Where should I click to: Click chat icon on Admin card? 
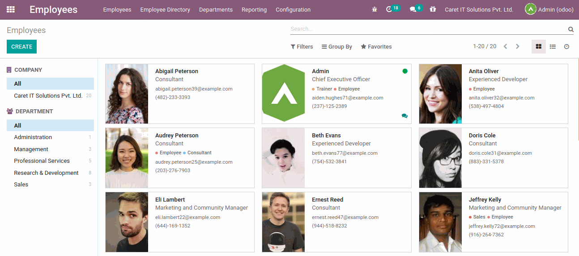point(404,116)
